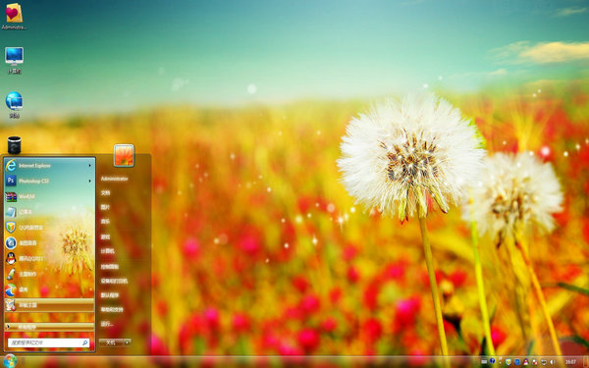Expand the All Programs list in Start menu
This screenshot has width=589, height=368.
pos(49,327)
